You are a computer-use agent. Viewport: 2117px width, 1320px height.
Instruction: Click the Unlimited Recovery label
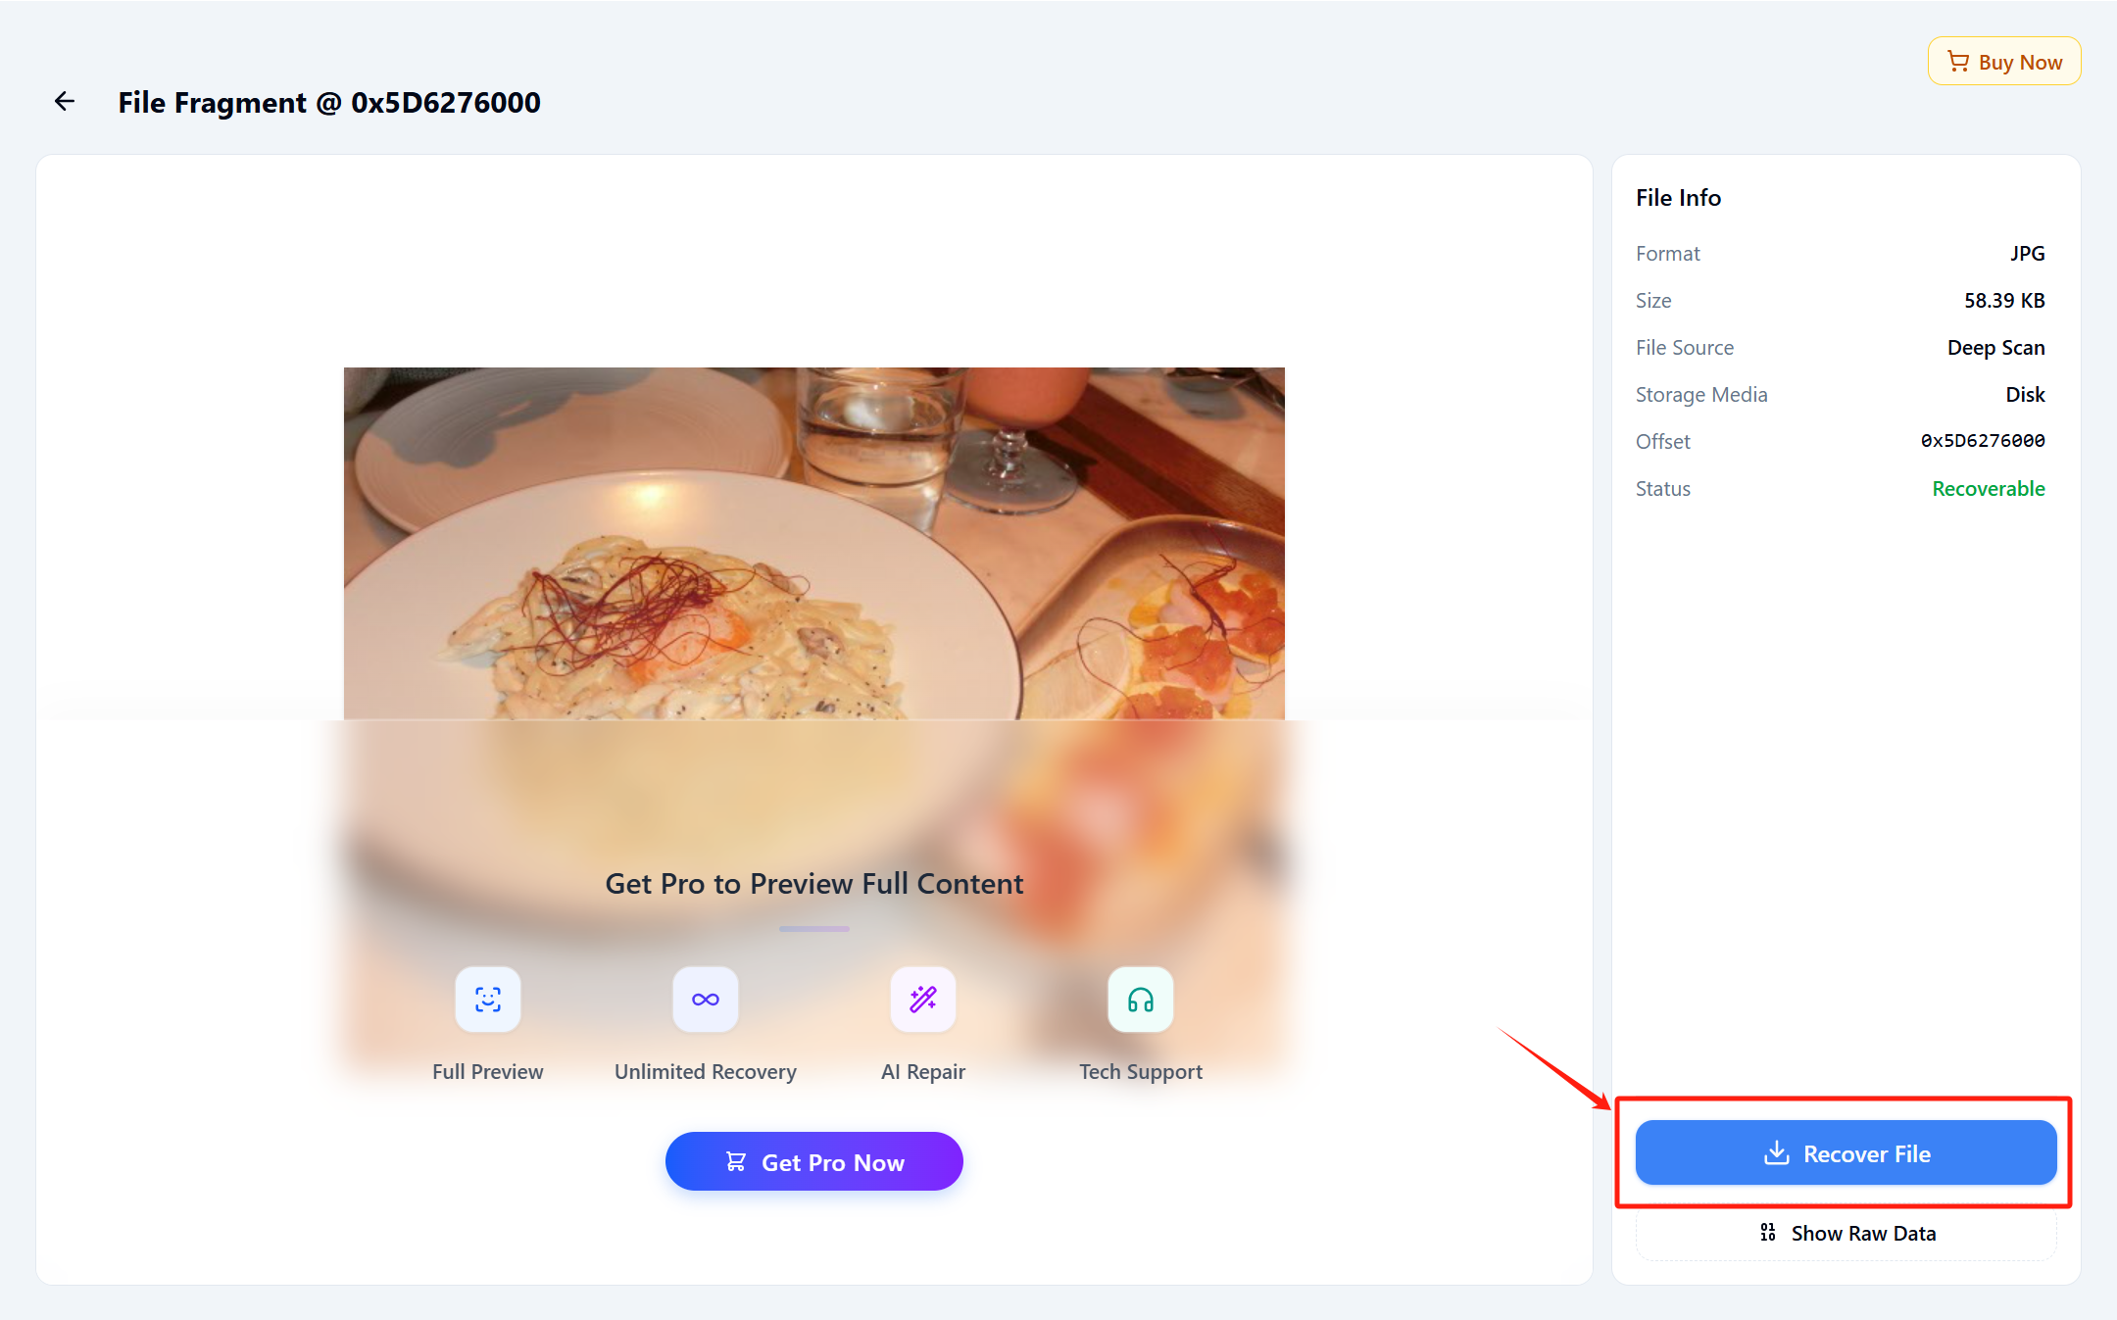[x=706, y=1072]
